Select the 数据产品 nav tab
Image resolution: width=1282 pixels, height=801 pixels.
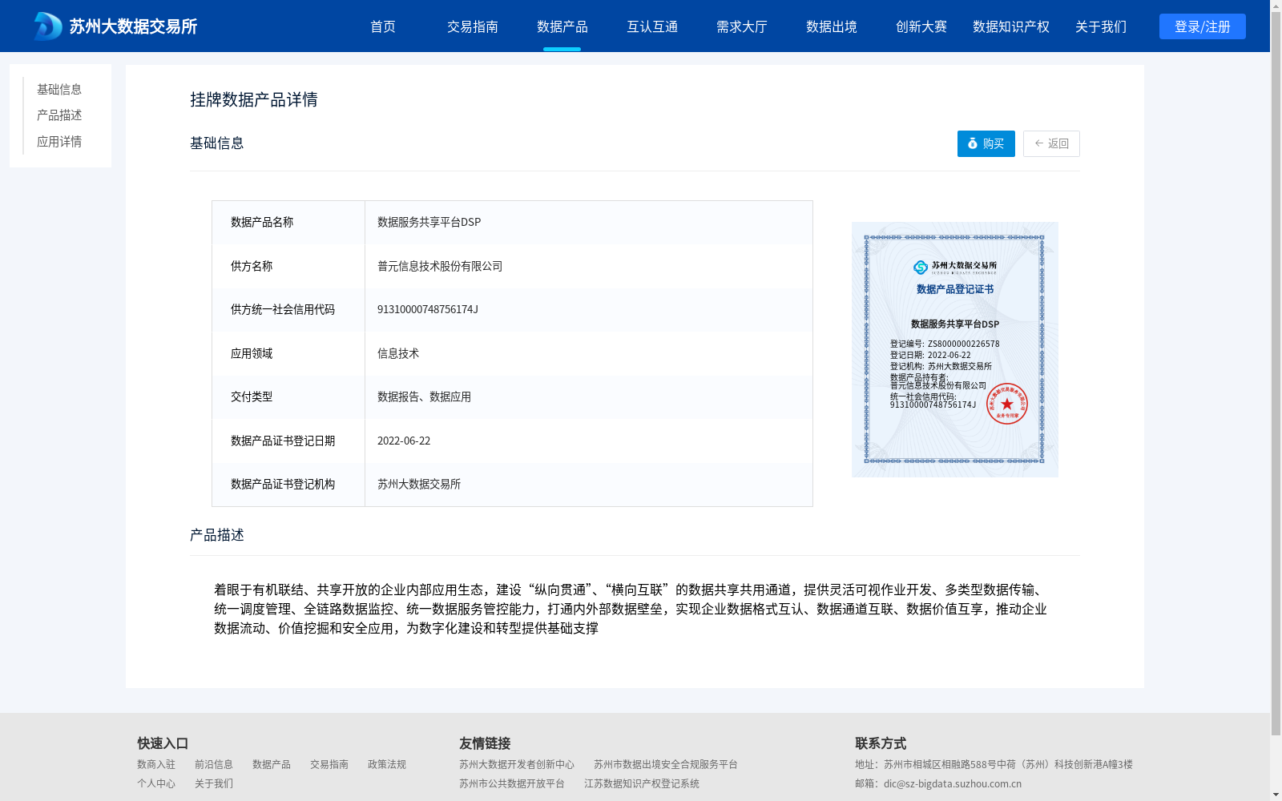562,26
